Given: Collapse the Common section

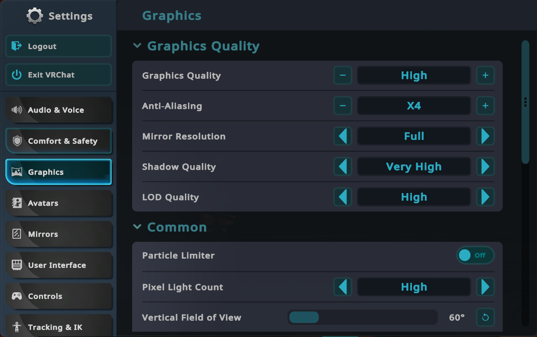Looking at the screenshot, I should pos(137,227).
